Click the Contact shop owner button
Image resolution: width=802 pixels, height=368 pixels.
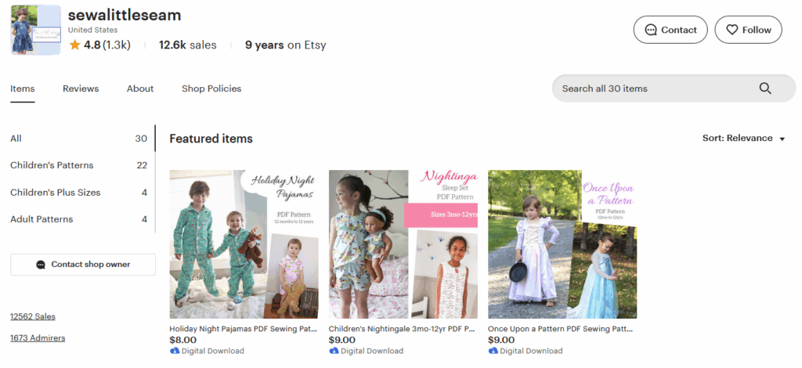point(83,265)
